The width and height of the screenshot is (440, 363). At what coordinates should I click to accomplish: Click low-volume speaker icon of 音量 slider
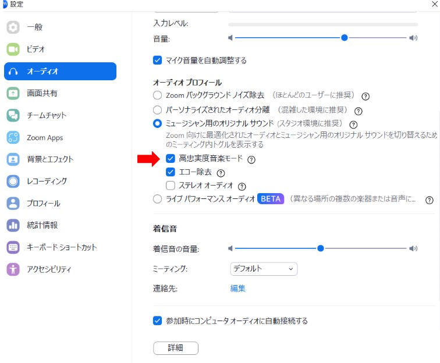tap(230, 38)
